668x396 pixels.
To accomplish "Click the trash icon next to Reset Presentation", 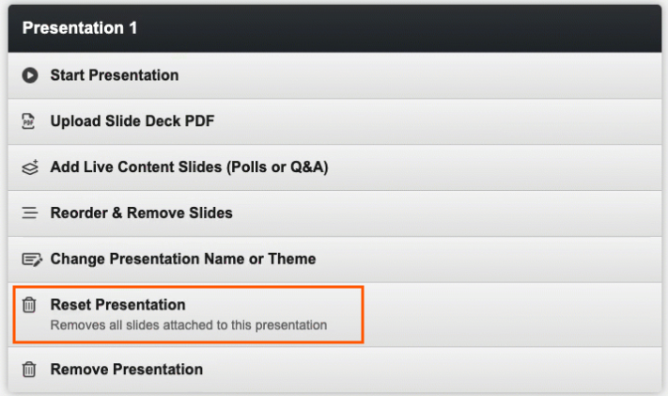I will pos(30,305).
